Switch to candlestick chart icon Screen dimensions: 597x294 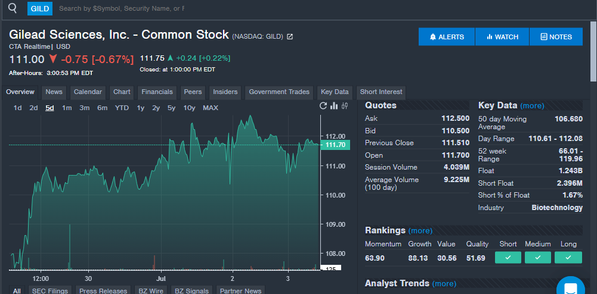click(345, 105)
